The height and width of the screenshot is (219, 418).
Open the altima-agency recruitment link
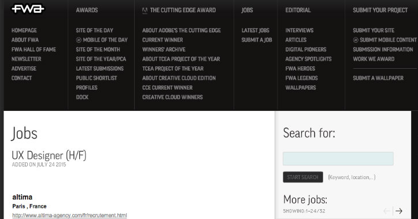[x=69, y=216]
